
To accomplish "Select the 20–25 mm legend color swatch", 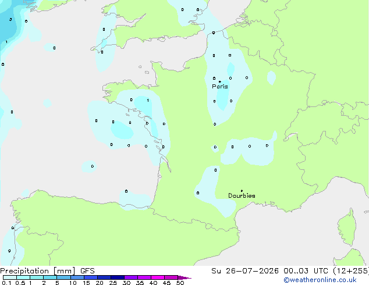I will [104, 277].
